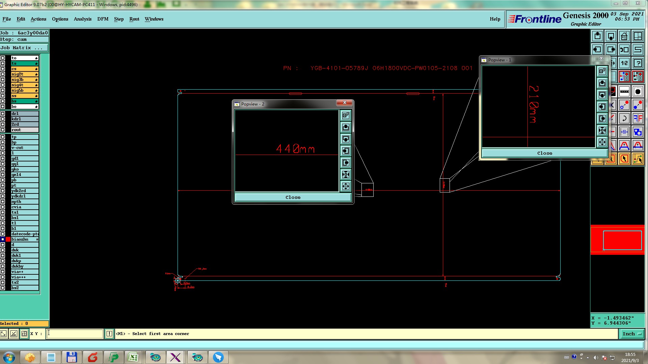Click the ruler measurement tool icon

click(624, 91)
